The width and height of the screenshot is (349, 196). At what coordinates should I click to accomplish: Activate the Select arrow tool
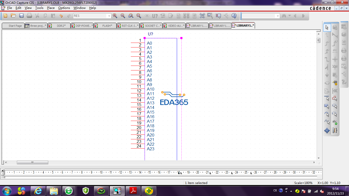coord(327,28)
